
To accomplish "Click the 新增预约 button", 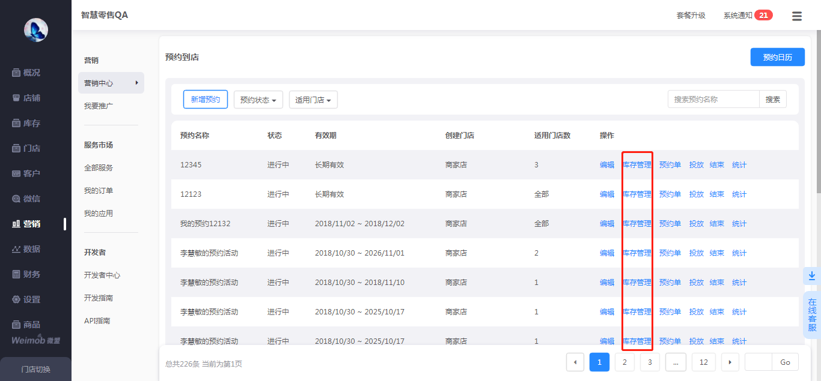I will pyautogui.click(x=206, y=100).
